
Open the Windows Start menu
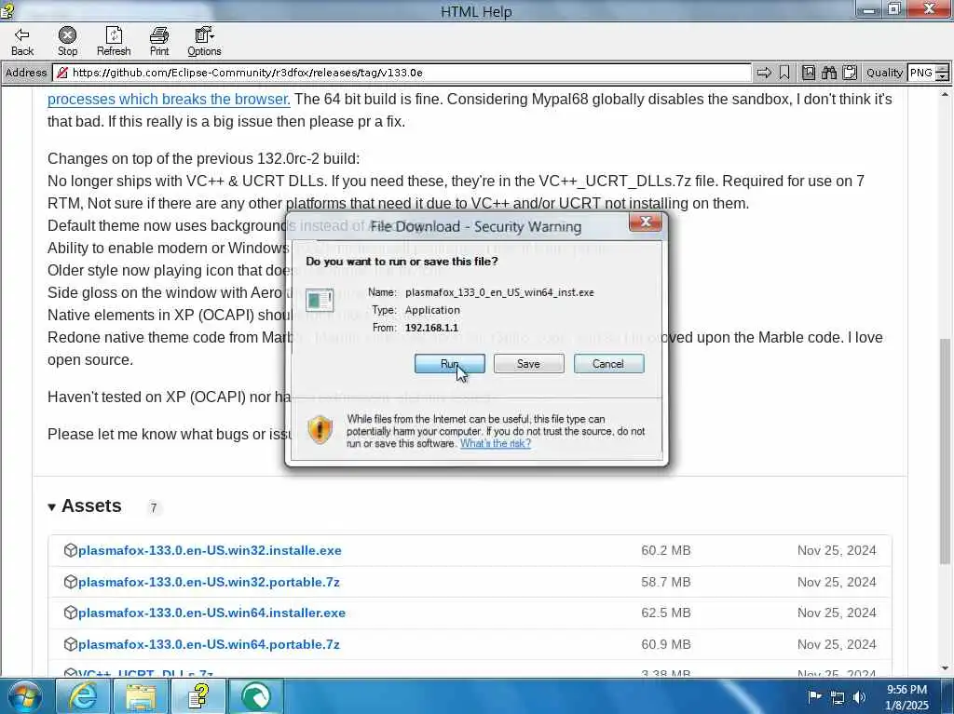tap(24, 696)
